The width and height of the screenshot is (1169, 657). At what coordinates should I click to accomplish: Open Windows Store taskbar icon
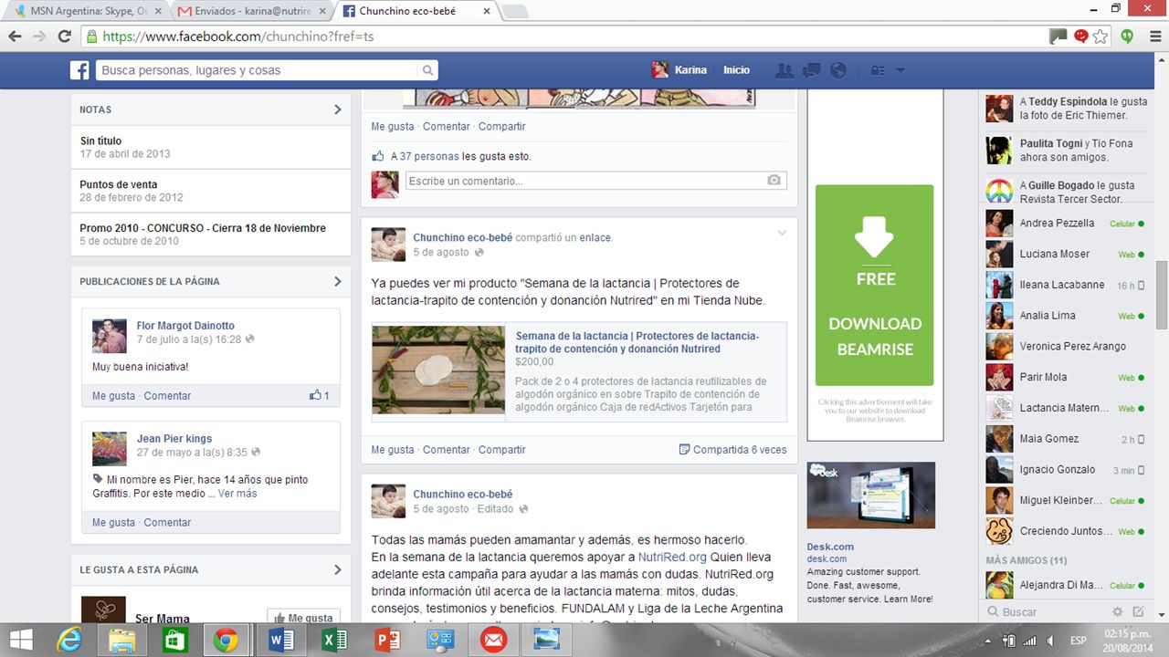pos(174,641)
